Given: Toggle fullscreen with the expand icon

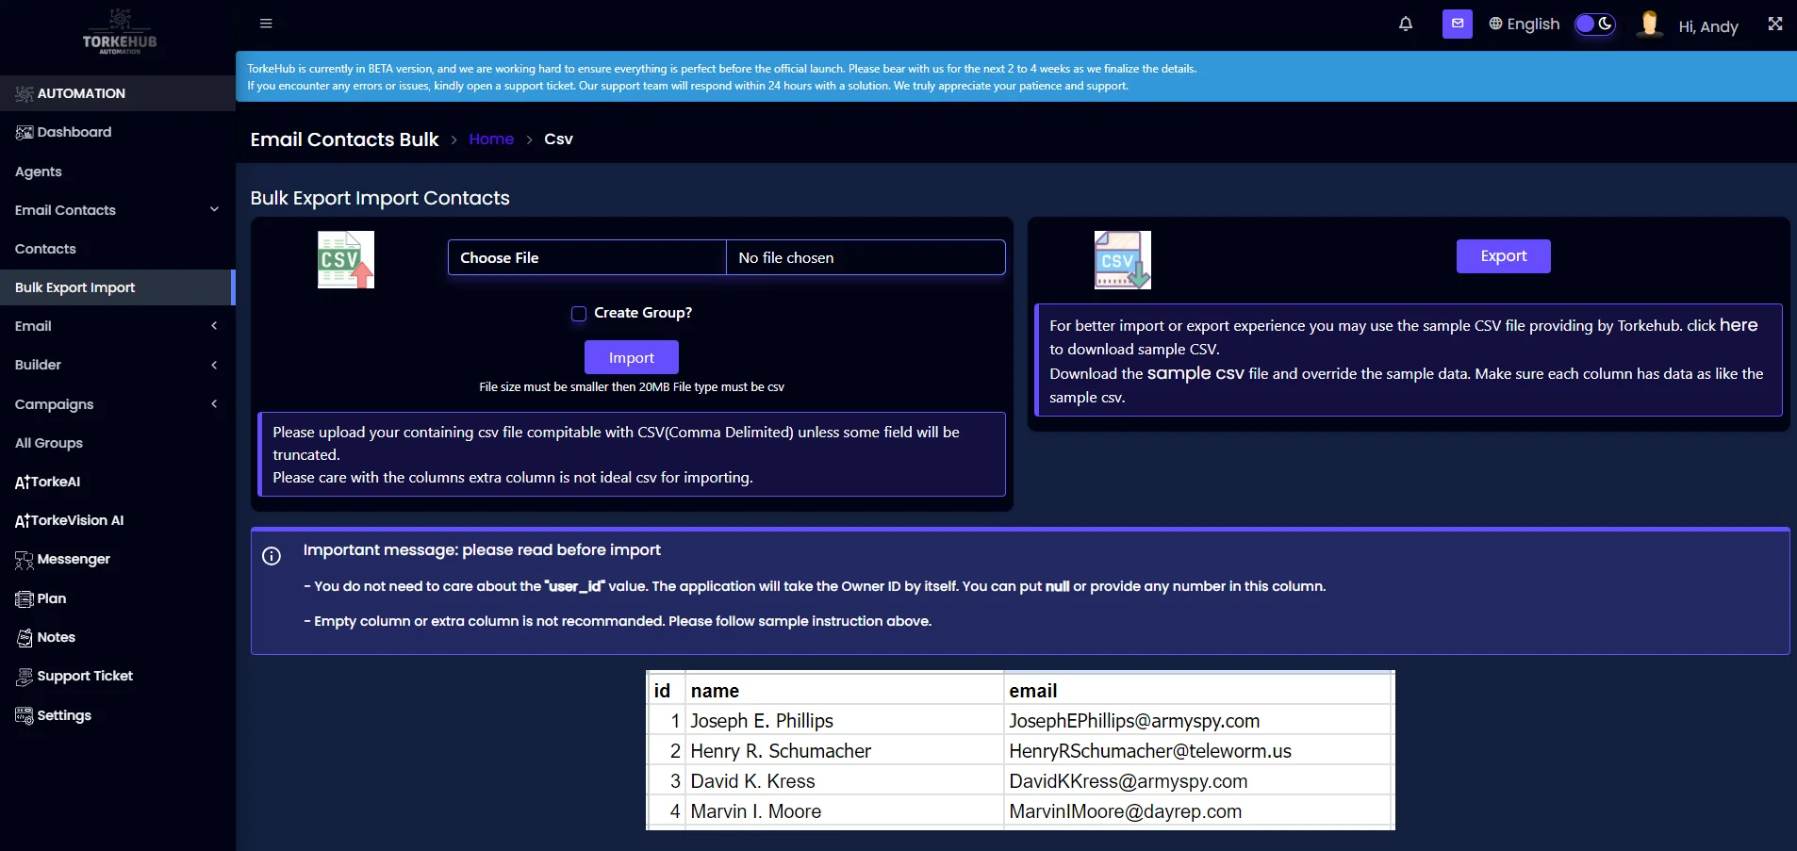Looking at the screenshot, I should [x=1774, y=24].
